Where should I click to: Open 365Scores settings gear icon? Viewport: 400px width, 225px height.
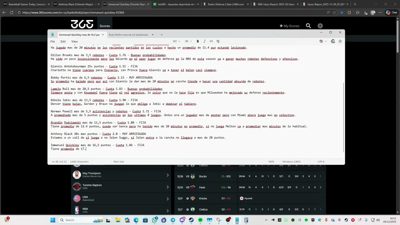click(320, 26)
